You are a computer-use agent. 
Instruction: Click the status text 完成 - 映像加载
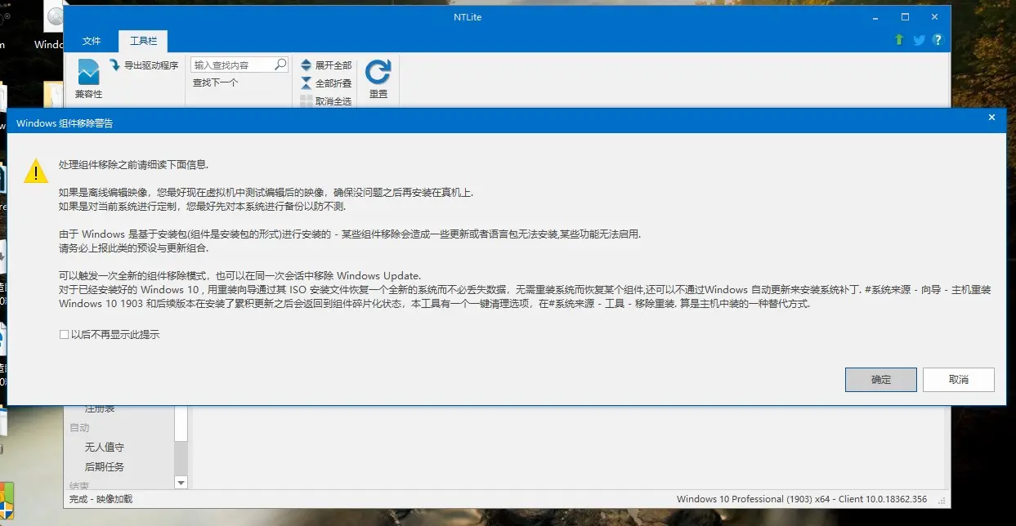click(101, 499)
